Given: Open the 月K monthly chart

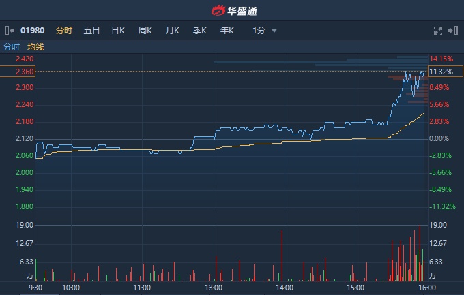Looking at the screenshot, I should [172, 31].
